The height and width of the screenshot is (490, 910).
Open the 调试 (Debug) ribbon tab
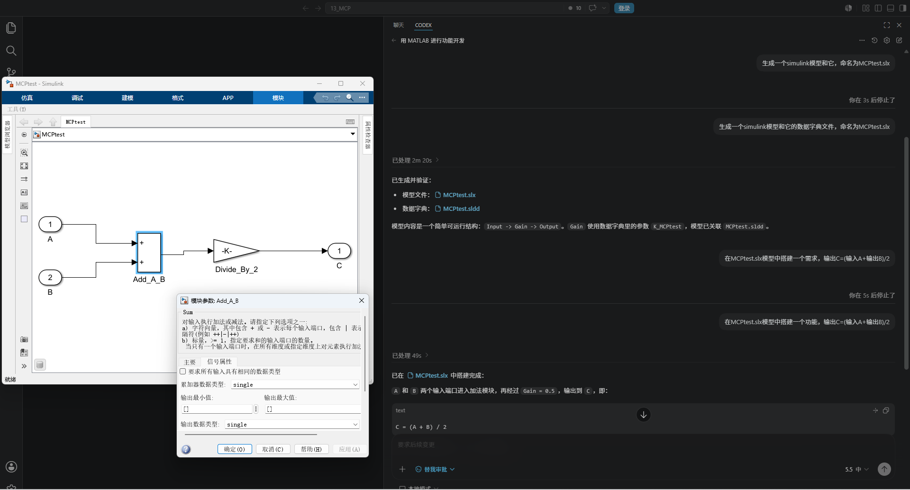click(77, 98)
